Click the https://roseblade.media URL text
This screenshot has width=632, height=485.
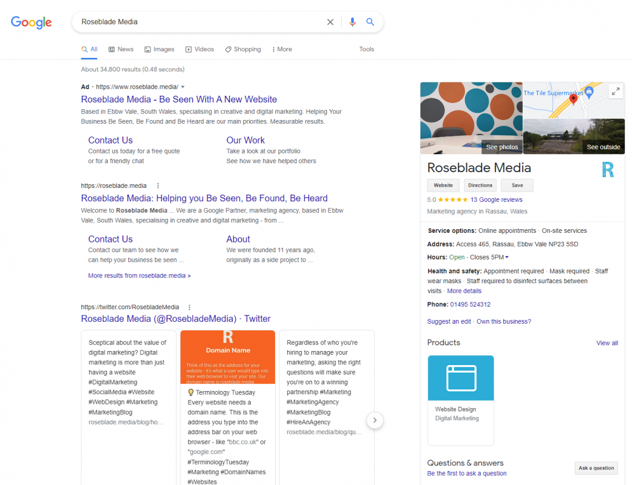[x=114, y=186]
